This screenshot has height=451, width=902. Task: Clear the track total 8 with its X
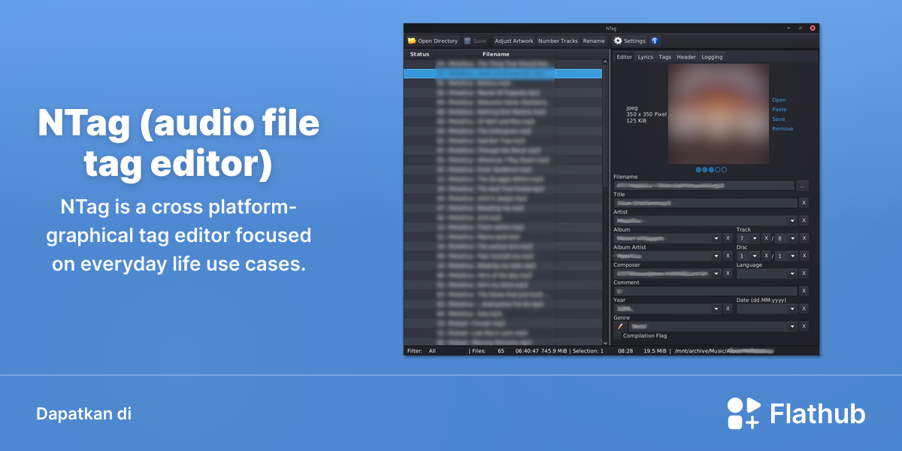pyautogui.click(x=804, y=238)
